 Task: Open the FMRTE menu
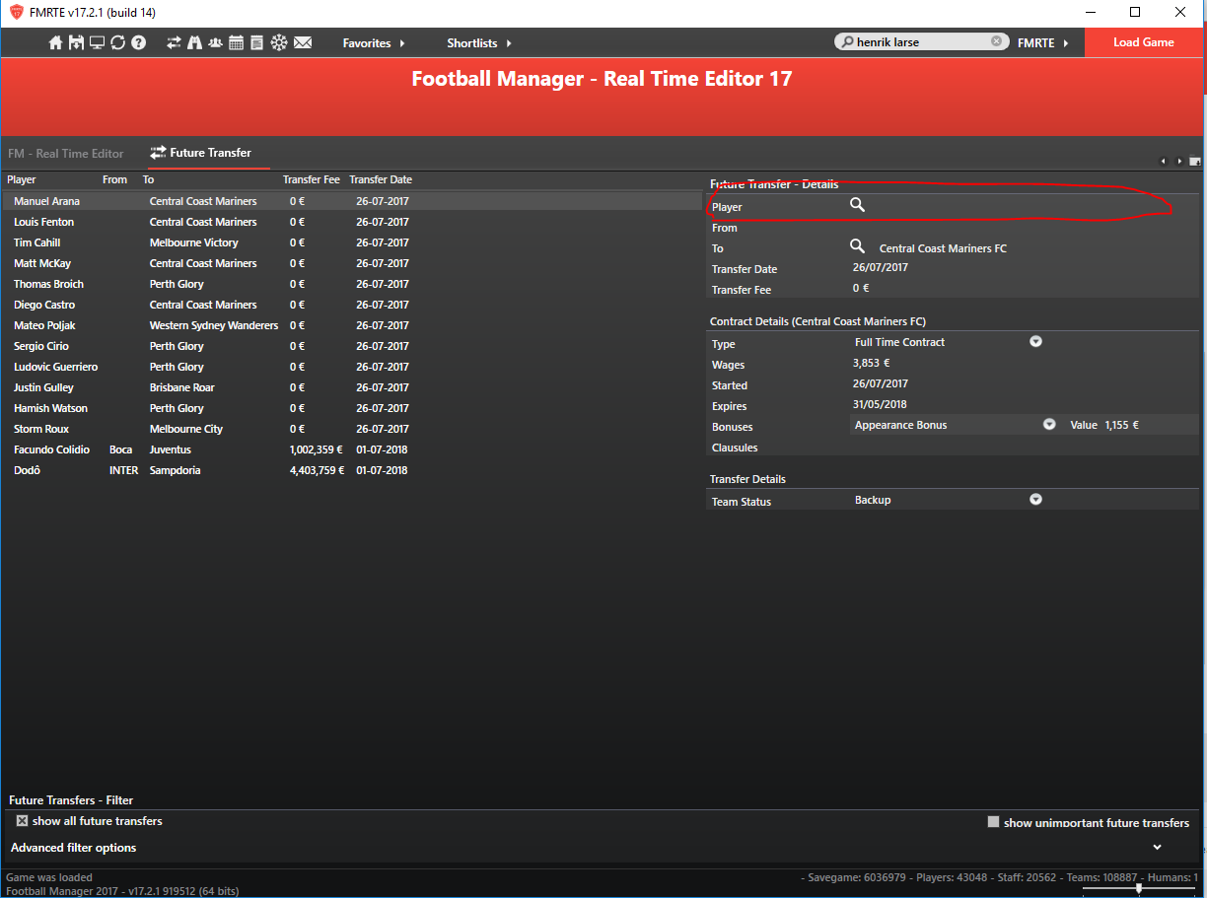click(1043, 43)
